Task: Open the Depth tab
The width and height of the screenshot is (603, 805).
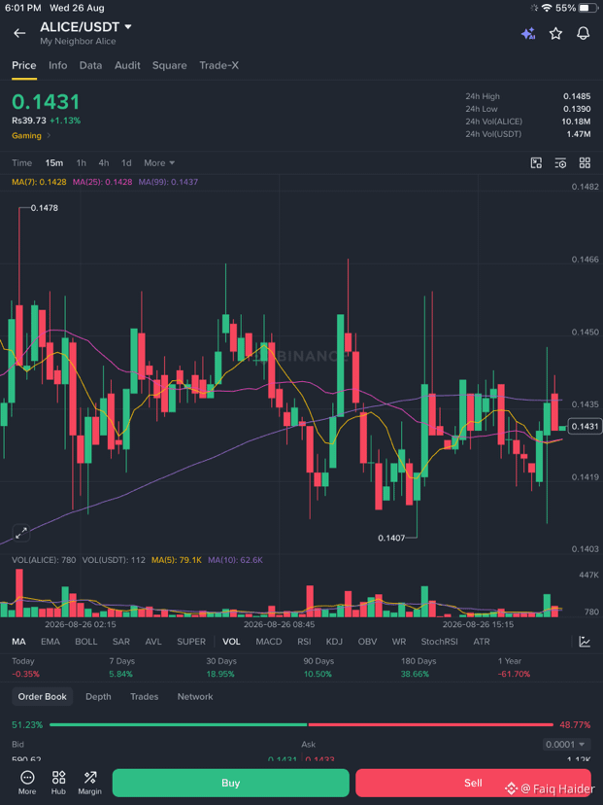Action: click(98, 697)
